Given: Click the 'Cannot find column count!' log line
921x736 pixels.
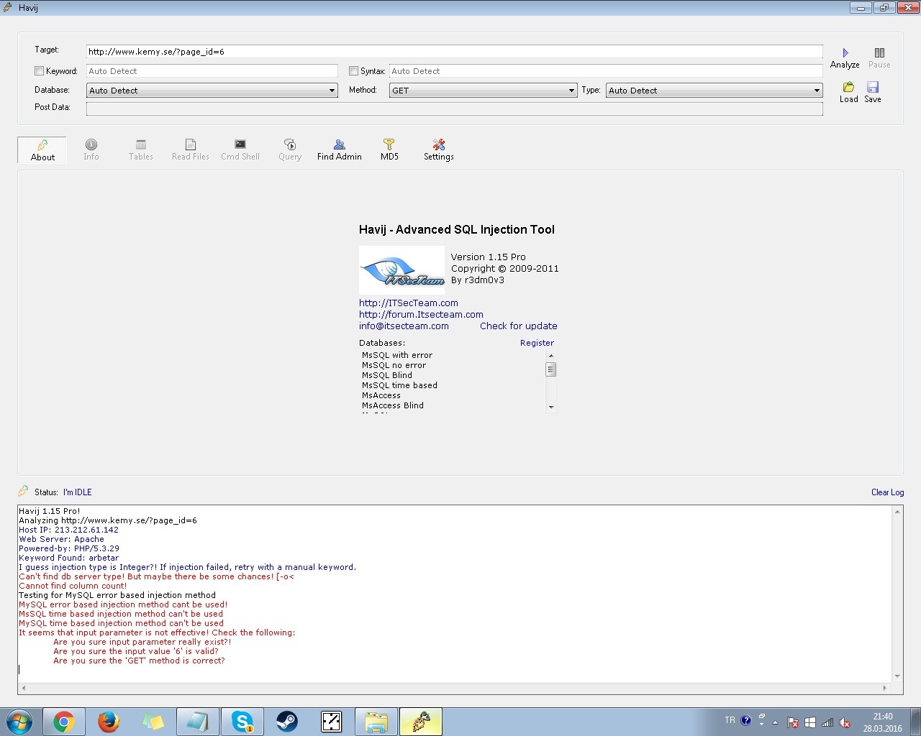Looking at the screenshot, I should coord(73,586).
